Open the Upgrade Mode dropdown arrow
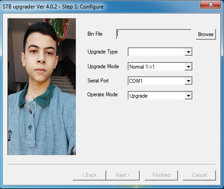224x189 pixels. tap(188, 66)
